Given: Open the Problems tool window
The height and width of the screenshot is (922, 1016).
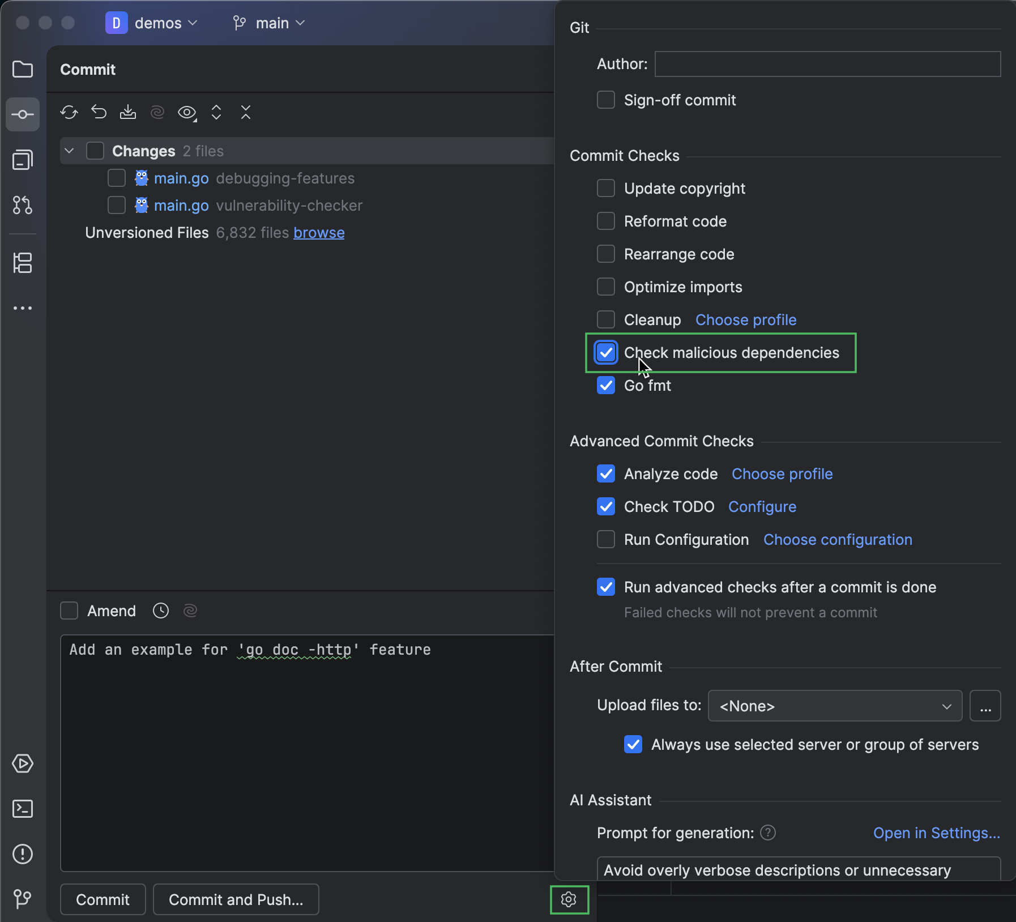Looking at the screenshot, I should coord(23,855).
